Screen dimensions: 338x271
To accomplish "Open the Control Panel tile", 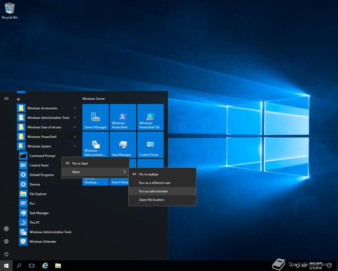I will 151,145.
